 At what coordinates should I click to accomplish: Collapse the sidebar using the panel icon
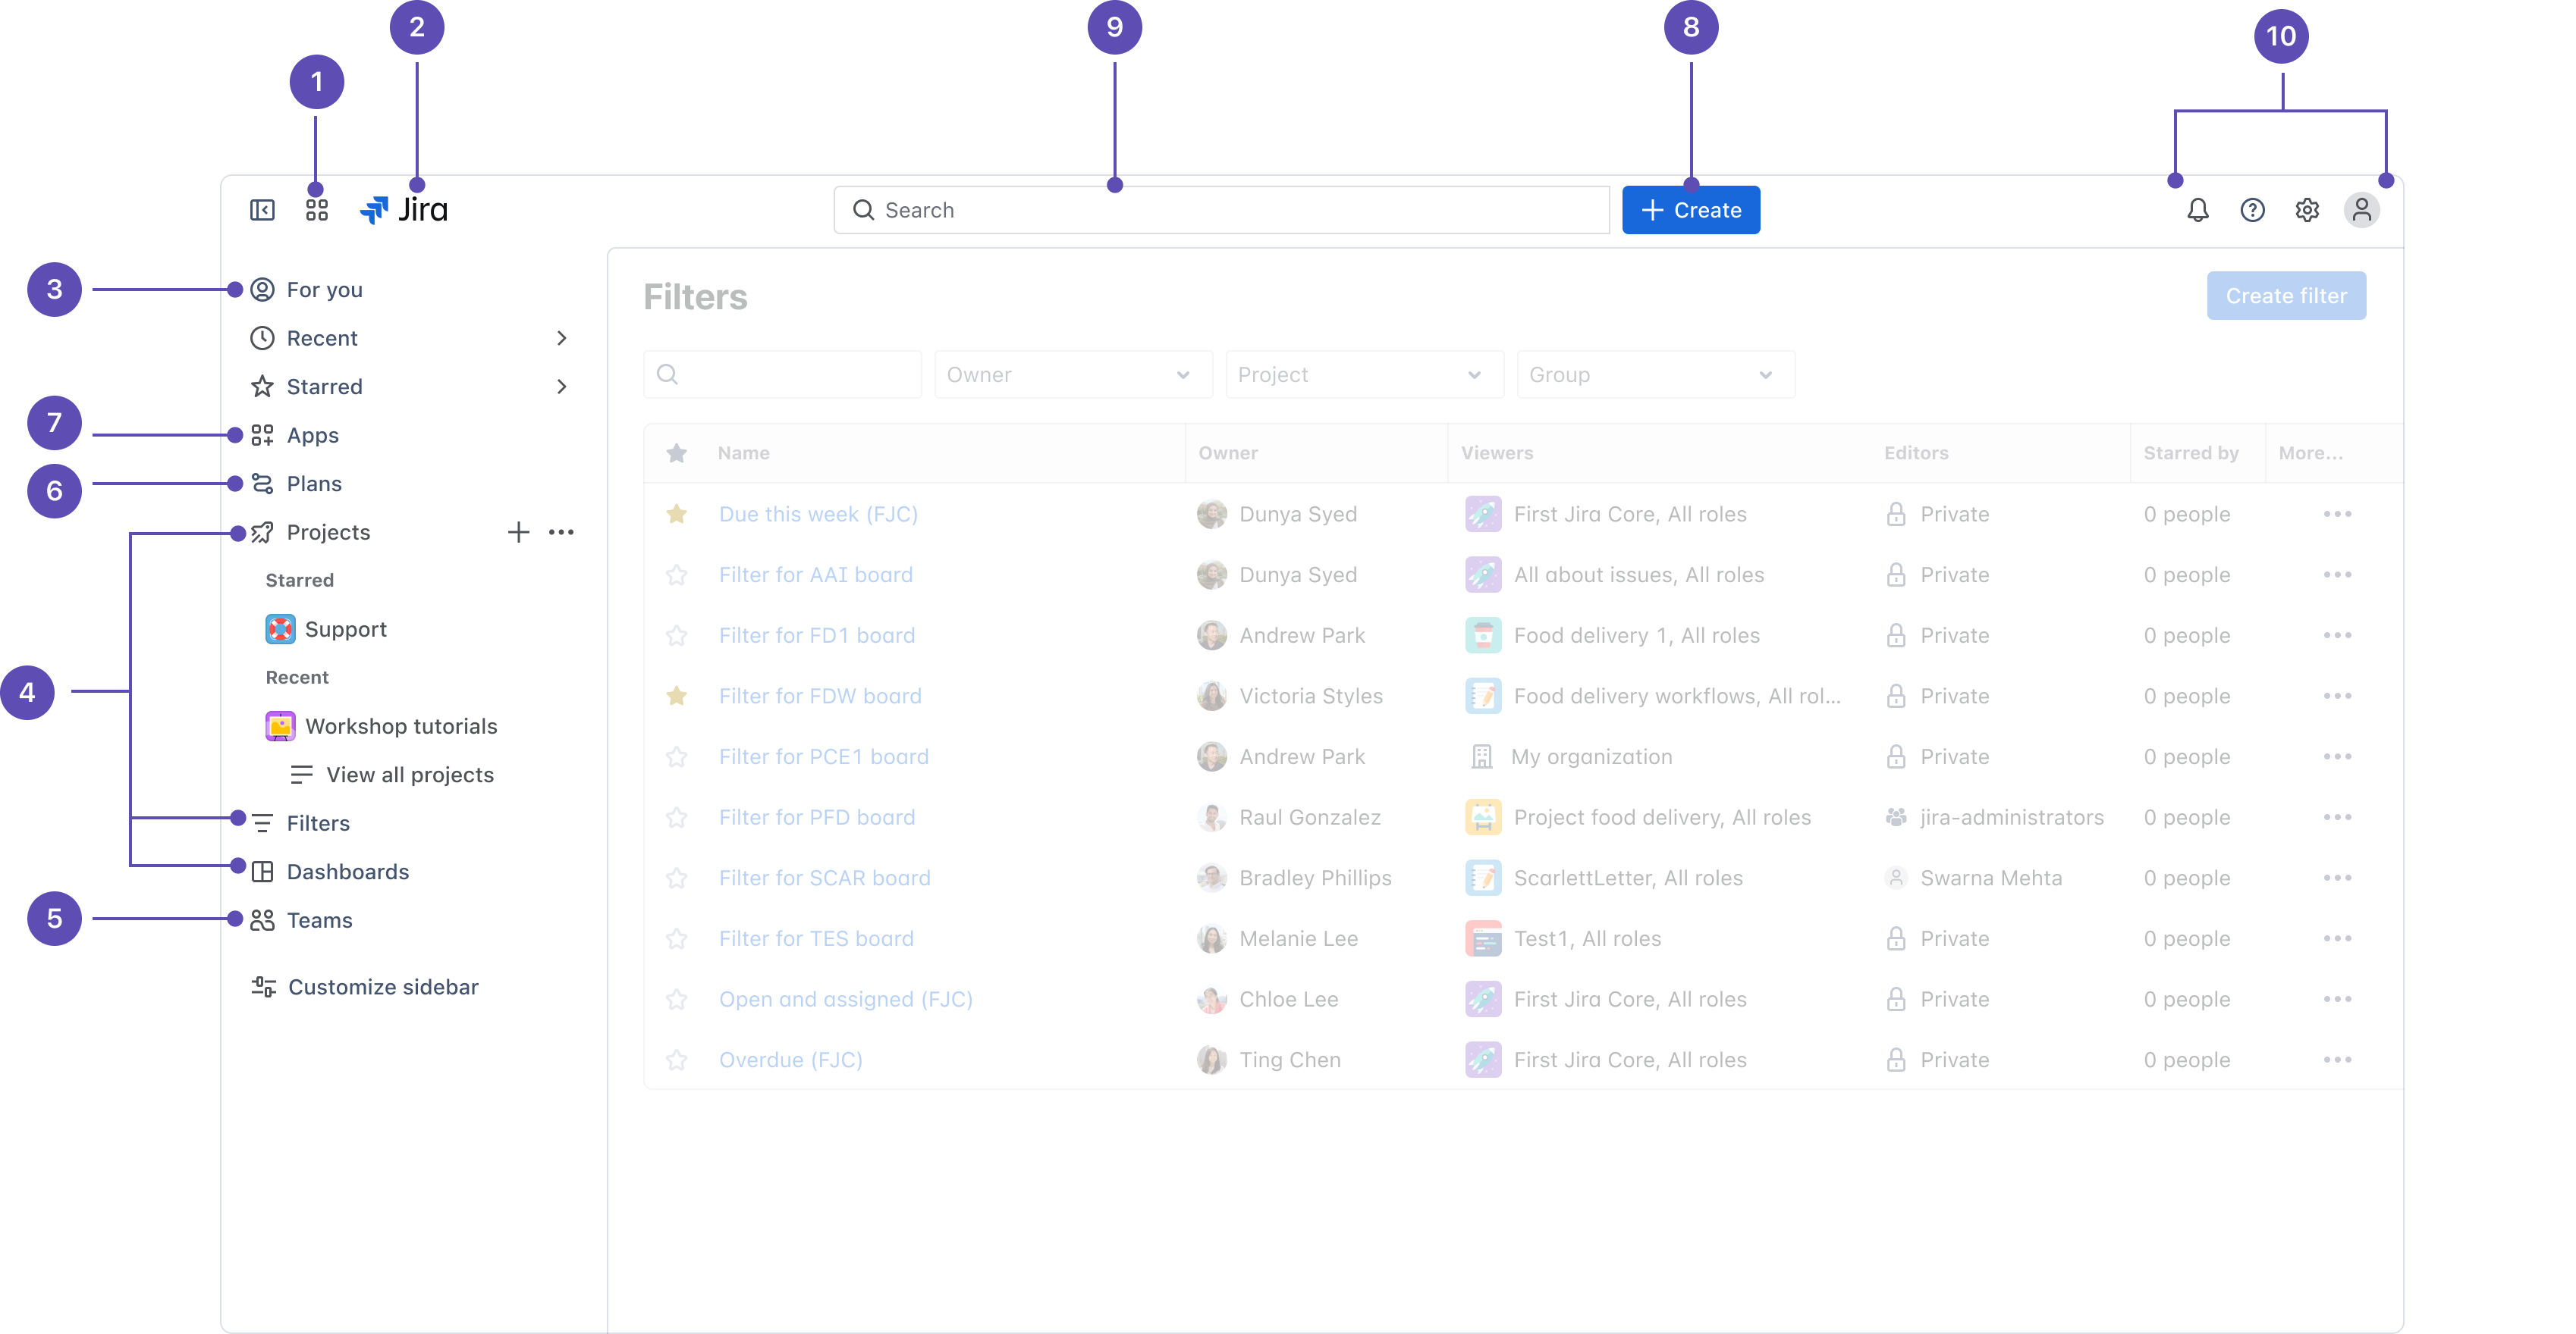pos(262,210)
